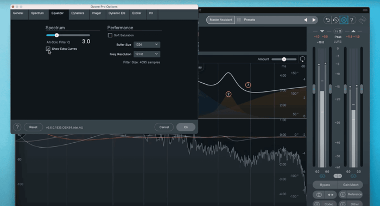Click the Peak meter type label
This screenshot has width=380, height=206.
338,37
